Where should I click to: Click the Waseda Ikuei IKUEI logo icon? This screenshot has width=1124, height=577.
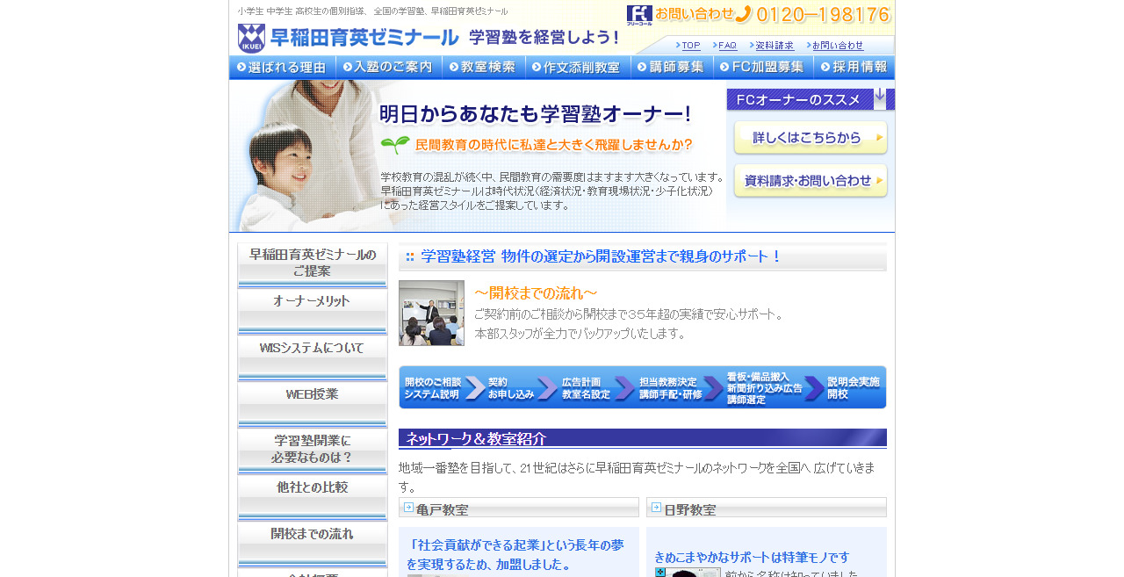click(x=251, y=38)
